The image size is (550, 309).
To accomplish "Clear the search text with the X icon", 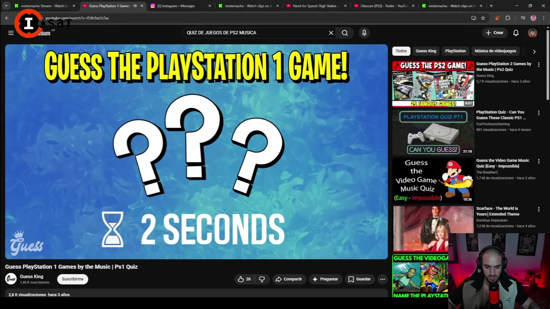I will [331, 33].
